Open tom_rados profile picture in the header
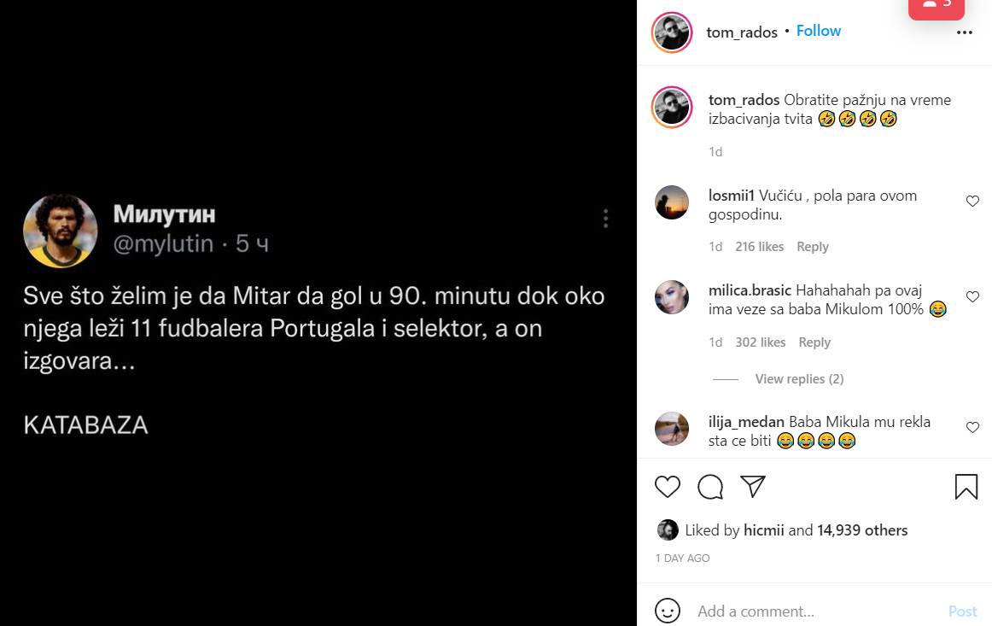 (x=671, y=32)
